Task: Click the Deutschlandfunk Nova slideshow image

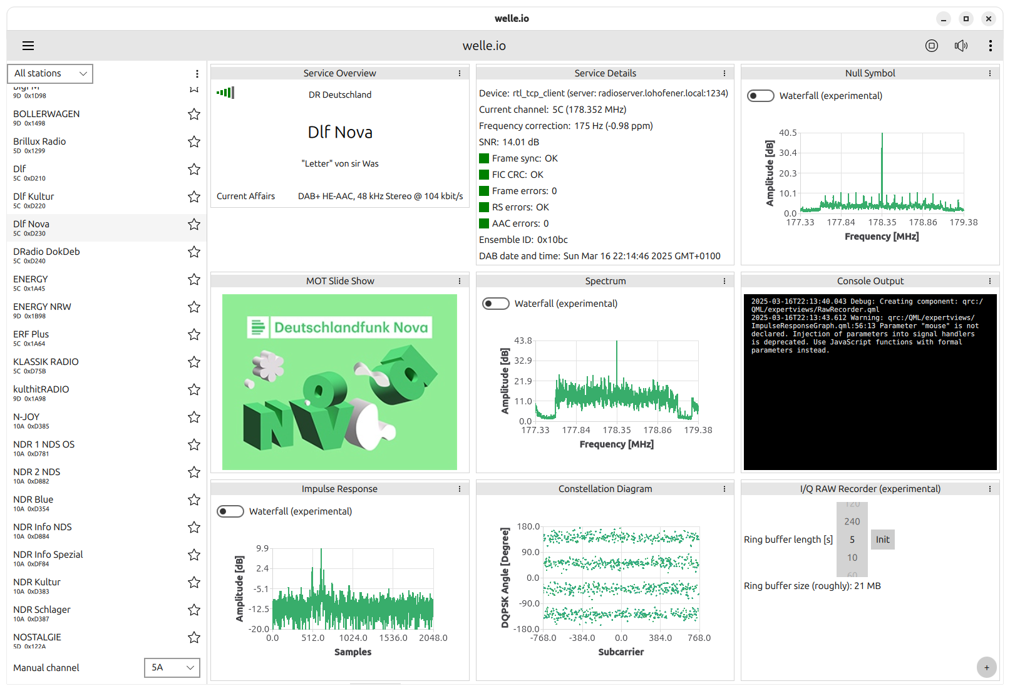Action: [x=339, y=382]
